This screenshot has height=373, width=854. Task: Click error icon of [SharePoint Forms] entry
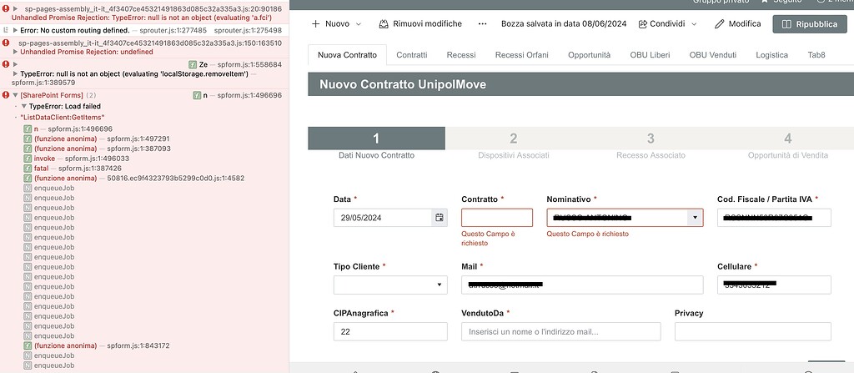pos(6,95)
